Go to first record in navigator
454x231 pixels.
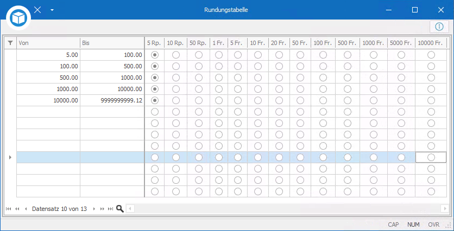pyautogui.click(x=8, y=209)
